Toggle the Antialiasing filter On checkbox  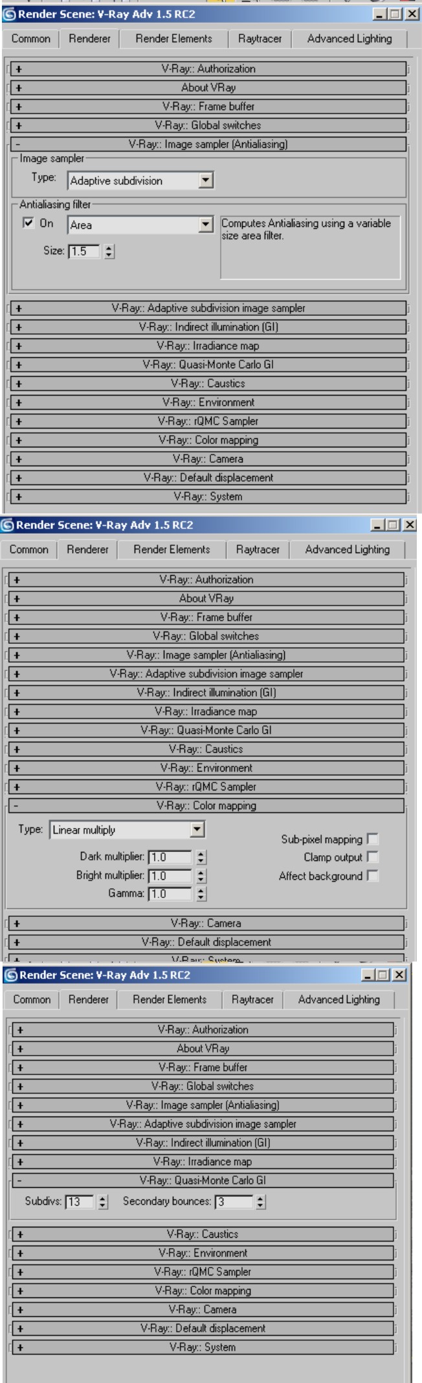click(28, 223)
